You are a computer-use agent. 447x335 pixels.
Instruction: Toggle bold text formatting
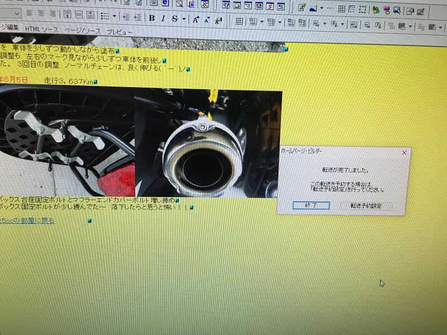click(152, 18)
